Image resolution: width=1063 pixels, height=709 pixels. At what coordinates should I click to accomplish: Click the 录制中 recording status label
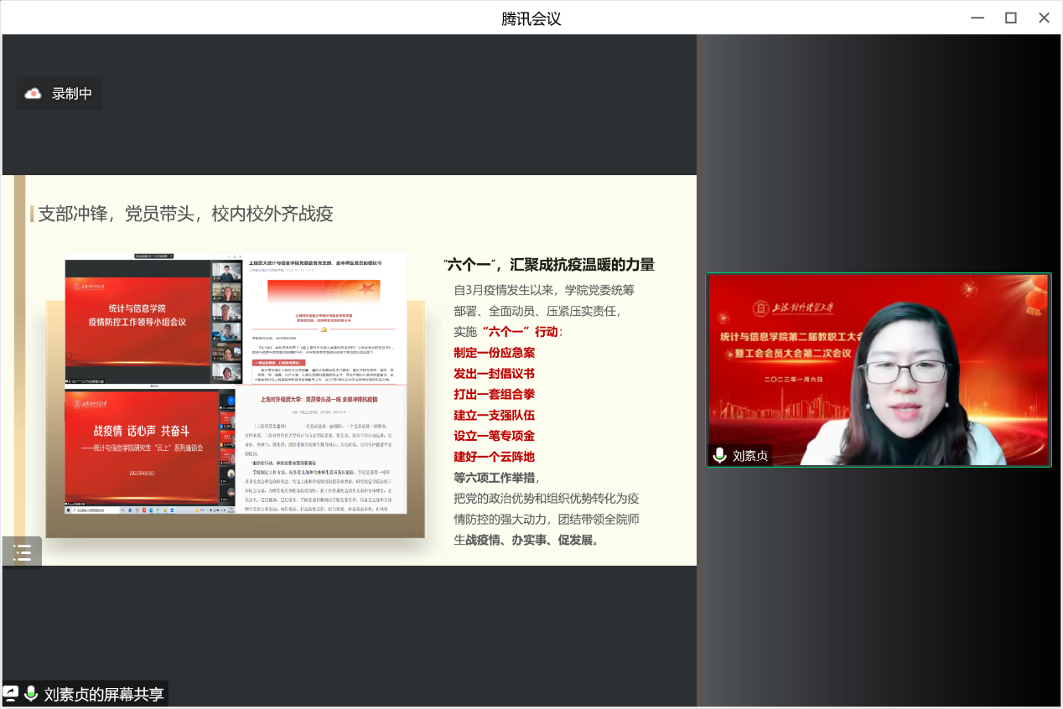[x=72, y=94]
